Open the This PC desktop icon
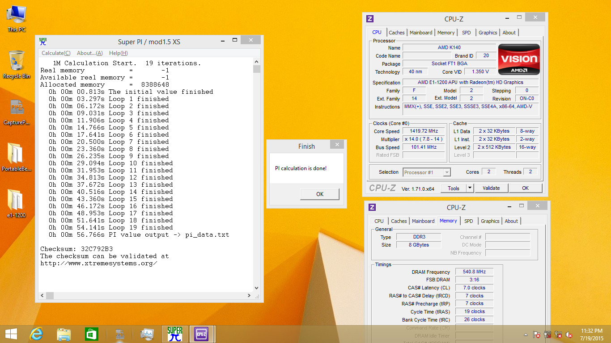 pos(16,19)
